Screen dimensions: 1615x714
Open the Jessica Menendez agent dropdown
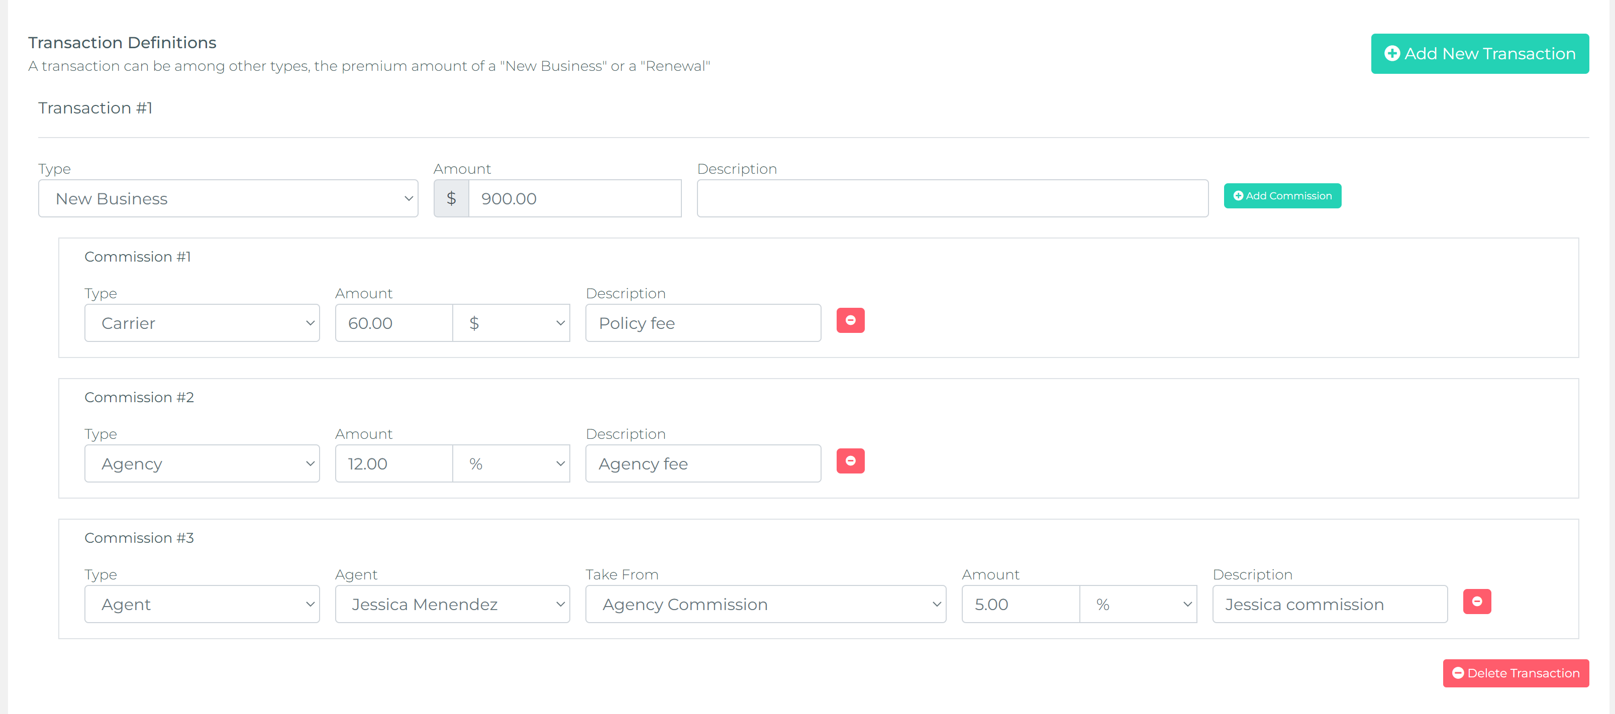click(x=452, y=605)
